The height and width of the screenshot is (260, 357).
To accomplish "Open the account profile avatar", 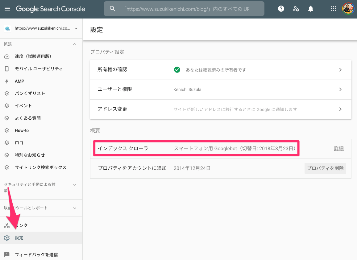I will [x=348, y=9].
